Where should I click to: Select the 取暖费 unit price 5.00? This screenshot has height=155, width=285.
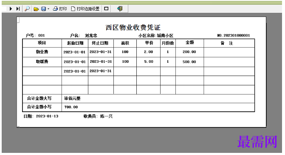[x=149, y=62]
